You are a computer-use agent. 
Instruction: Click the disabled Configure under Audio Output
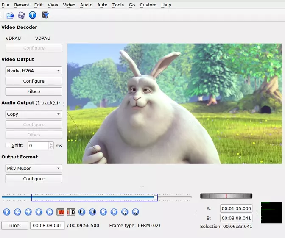point(34,125)
